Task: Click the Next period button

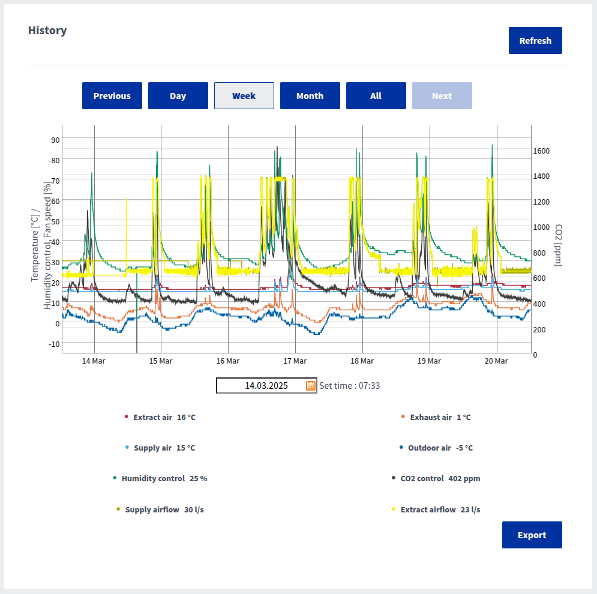Action: pos(442,96)
